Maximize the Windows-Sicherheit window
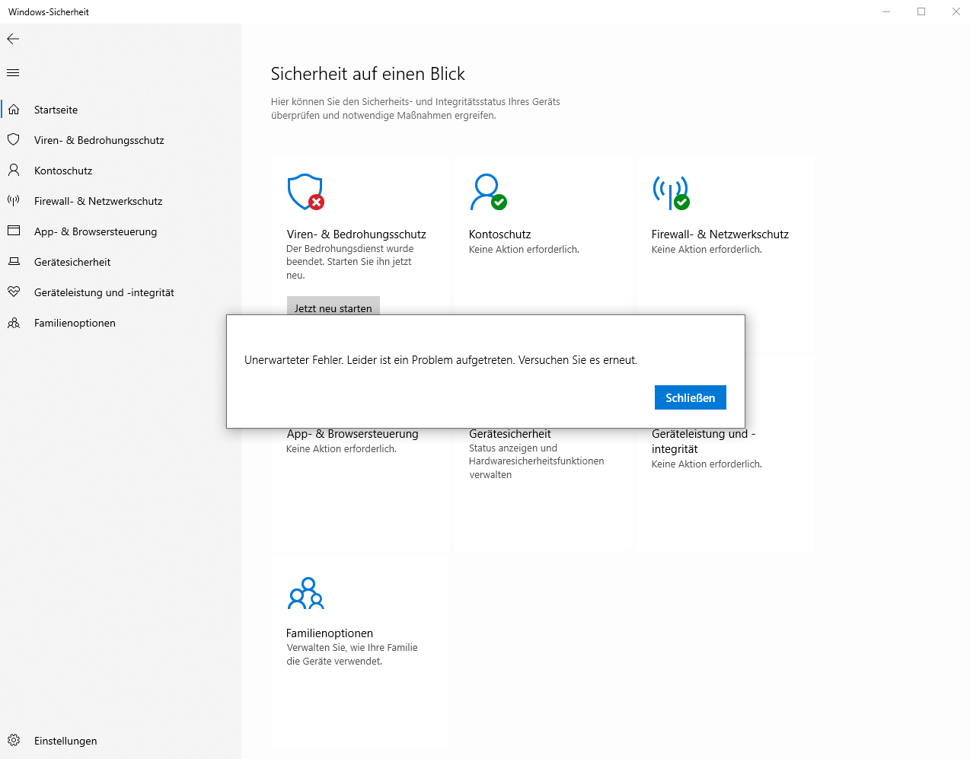970x759 pixels. tap(921, 11)
